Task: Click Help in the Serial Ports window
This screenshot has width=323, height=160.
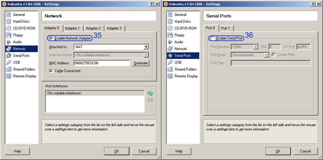Action: [x=179, y=152]
